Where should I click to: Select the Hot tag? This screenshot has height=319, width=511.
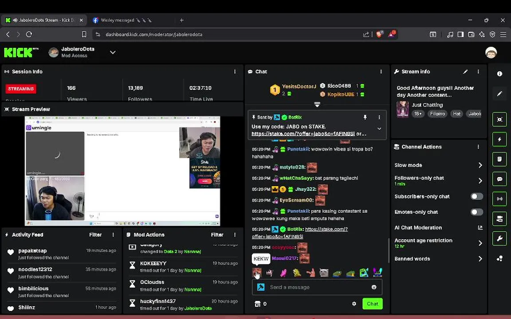tap(456, 113)
